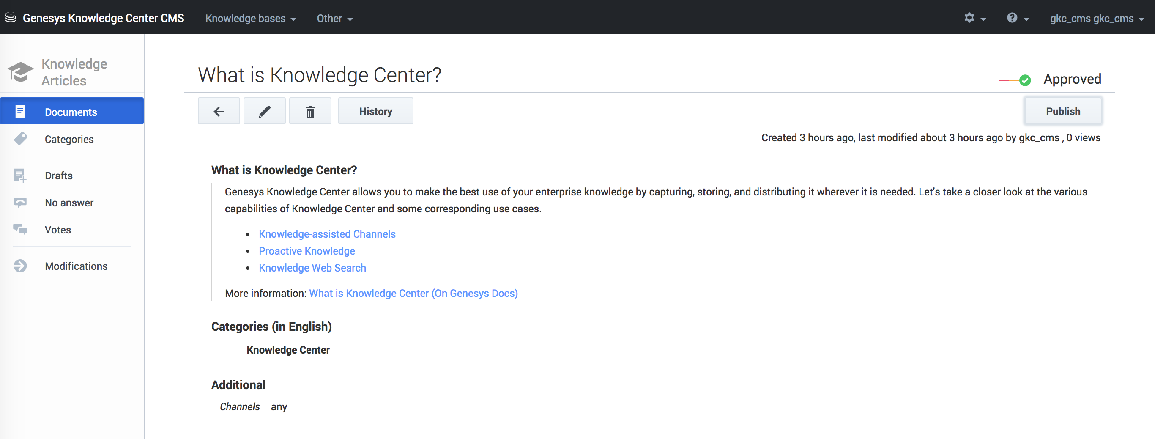1155x439 pixels.
Task: Click the green Approved status checkmark
Action: [1024, 80]
